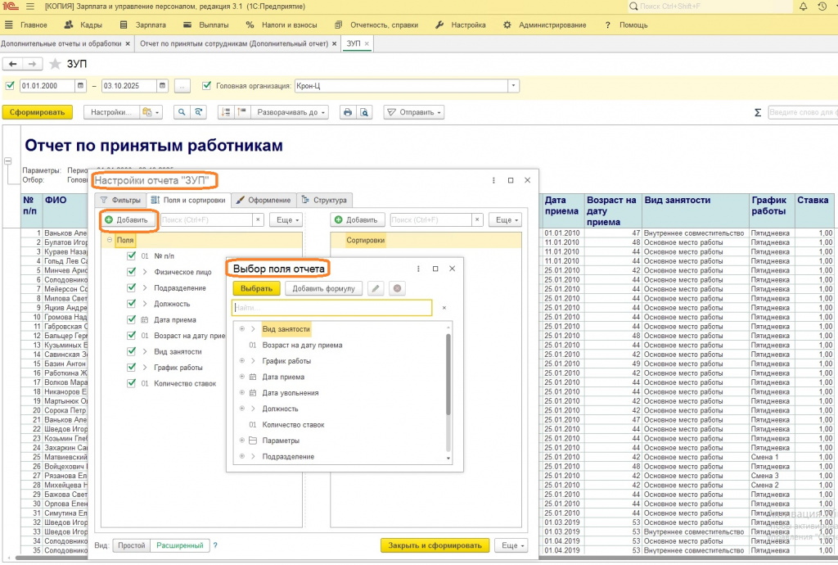Image resolution: width=838 pixels, height=565 pixels.
Task: Clear the Найти field in field selection
Action: tap(444, 308)
